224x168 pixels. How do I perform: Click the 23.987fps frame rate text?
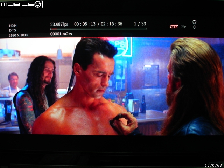coord(59,24)
